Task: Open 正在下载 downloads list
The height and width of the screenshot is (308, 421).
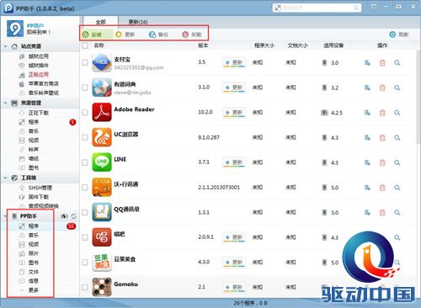Action: click(38, 113)
